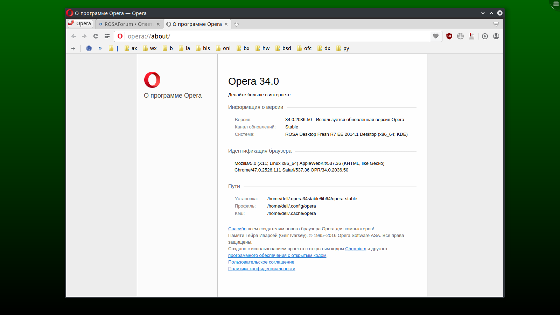Open the Chromium project link
The image size is (560, 315).
[x=356, y=249]
